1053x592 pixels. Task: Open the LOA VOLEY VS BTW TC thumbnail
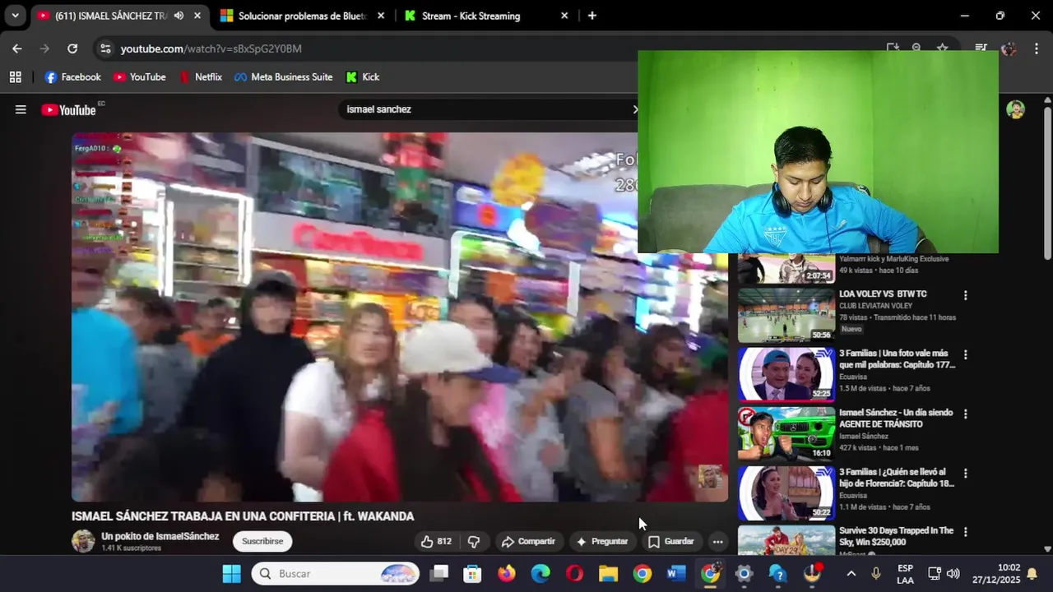(x=786, y=315)
